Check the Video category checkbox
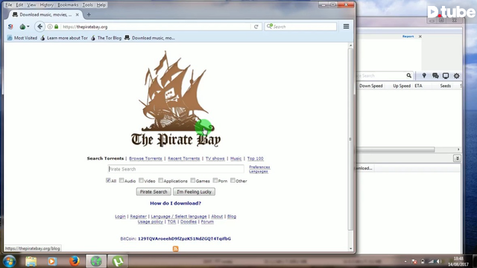Screen dimensions: 477x268 pos(141,180)
